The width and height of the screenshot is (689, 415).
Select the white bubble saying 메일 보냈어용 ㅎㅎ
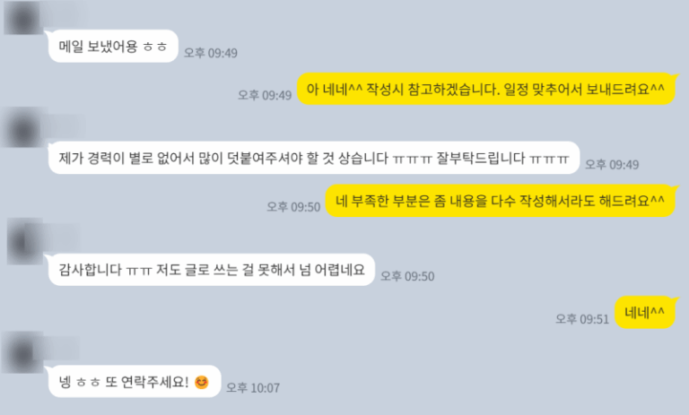[113, 46]
